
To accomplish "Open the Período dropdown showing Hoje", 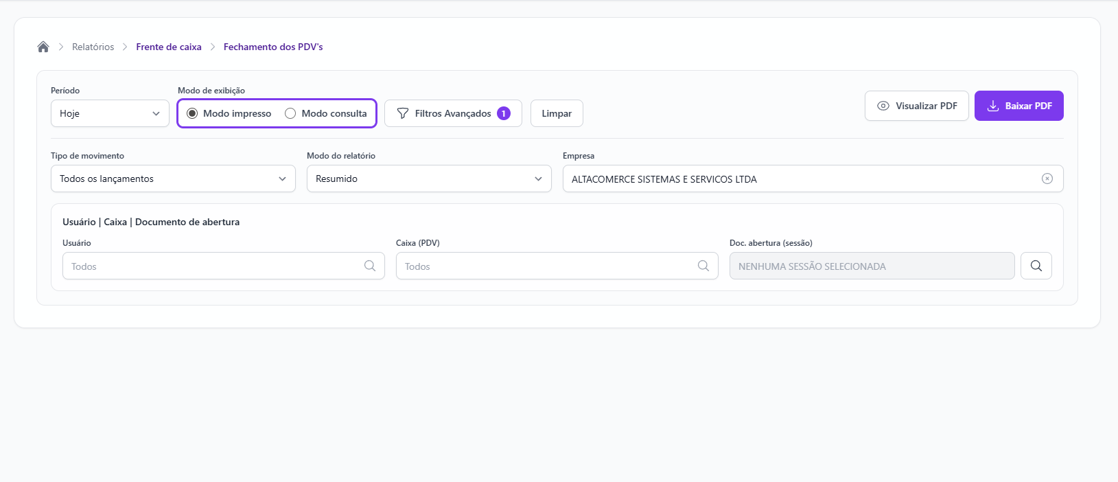I will pos(110,113).
